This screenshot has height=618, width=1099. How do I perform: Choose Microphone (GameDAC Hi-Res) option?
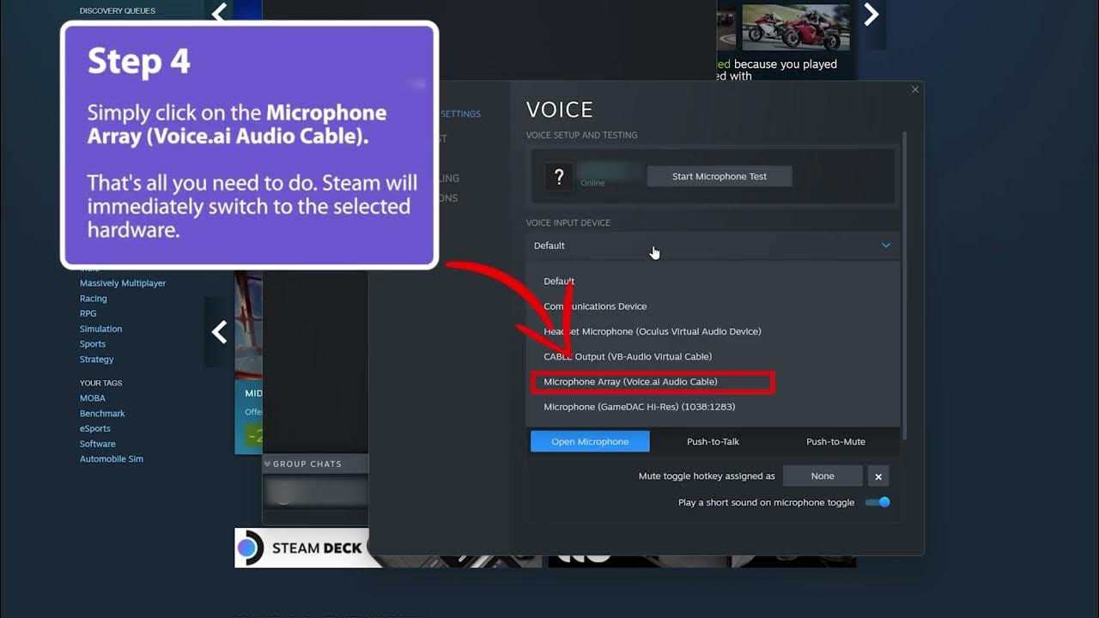[640, 407]
